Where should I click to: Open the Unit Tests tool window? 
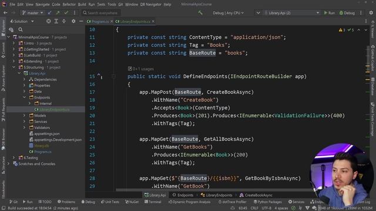(x=110, y=202)
